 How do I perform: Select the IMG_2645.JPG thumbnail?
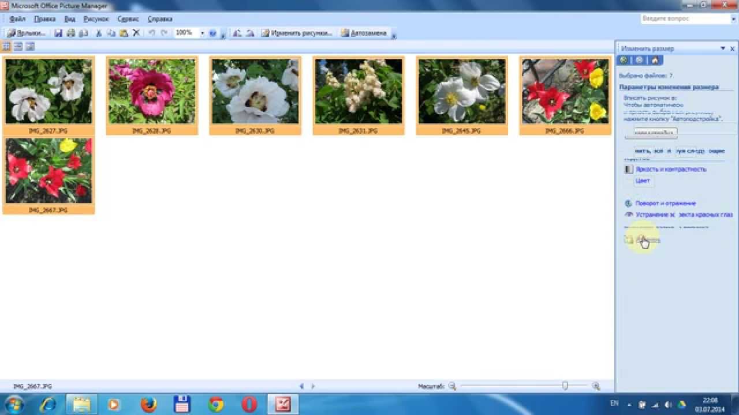click(x=462, y=96)
